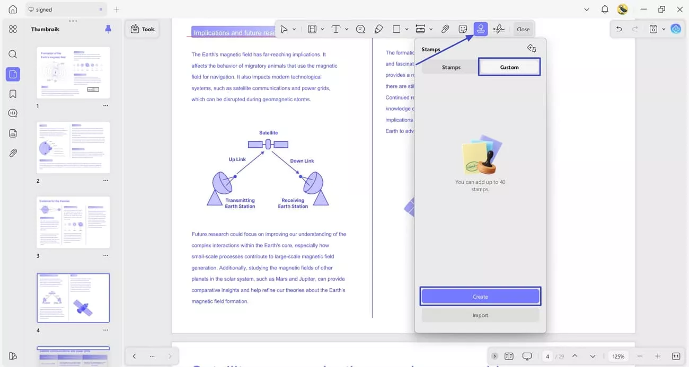Select the 'signed' document tab
The width and height of the screenshot is (689, 367).
click(65, 10)
